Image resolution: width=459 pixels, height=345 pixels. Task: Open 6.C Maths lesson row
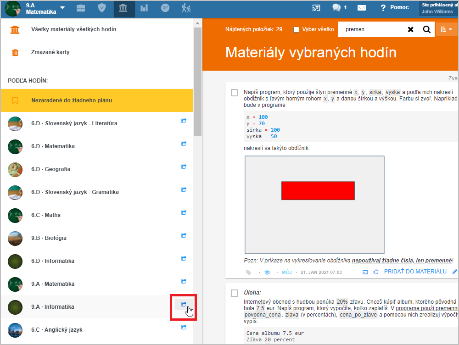97,215
